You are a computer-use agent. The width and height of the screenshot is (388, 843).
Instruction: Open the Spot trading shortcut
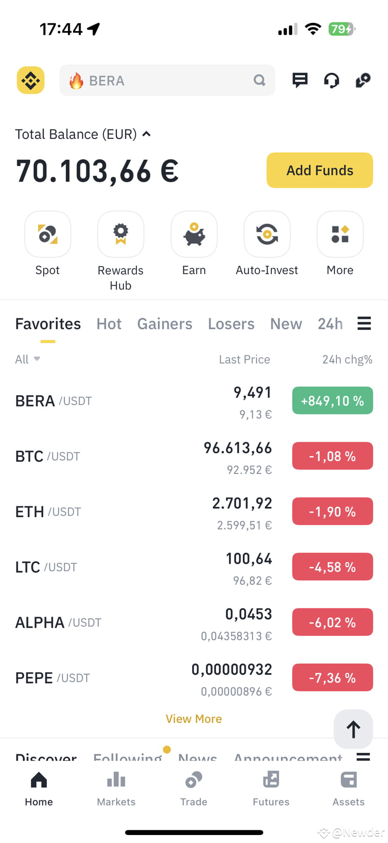click(x=48, y=234)
